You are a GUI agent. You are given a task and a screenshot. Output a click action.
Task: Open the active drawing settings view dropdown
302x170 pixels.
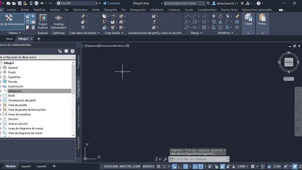[x=37, y=57]
